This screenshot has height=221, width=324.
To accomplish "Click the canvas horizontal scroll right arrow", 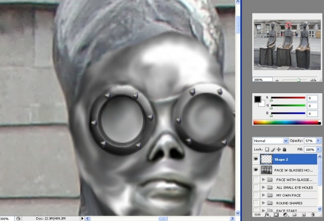I will pyautogui.click(x=232, y=218).
